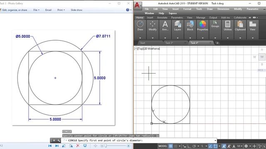Viewport: 266px width, 149px height.
Task: Go to previous photo in Photo Gallery
Action: 50,146
